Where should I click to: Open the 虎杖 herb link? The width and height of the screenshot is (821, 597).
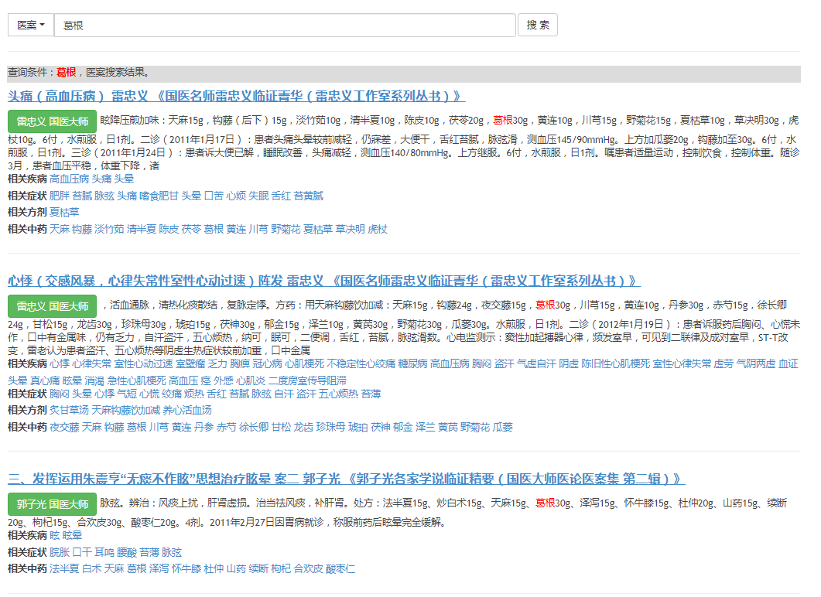pyautogui.click(x=378, y=229)
